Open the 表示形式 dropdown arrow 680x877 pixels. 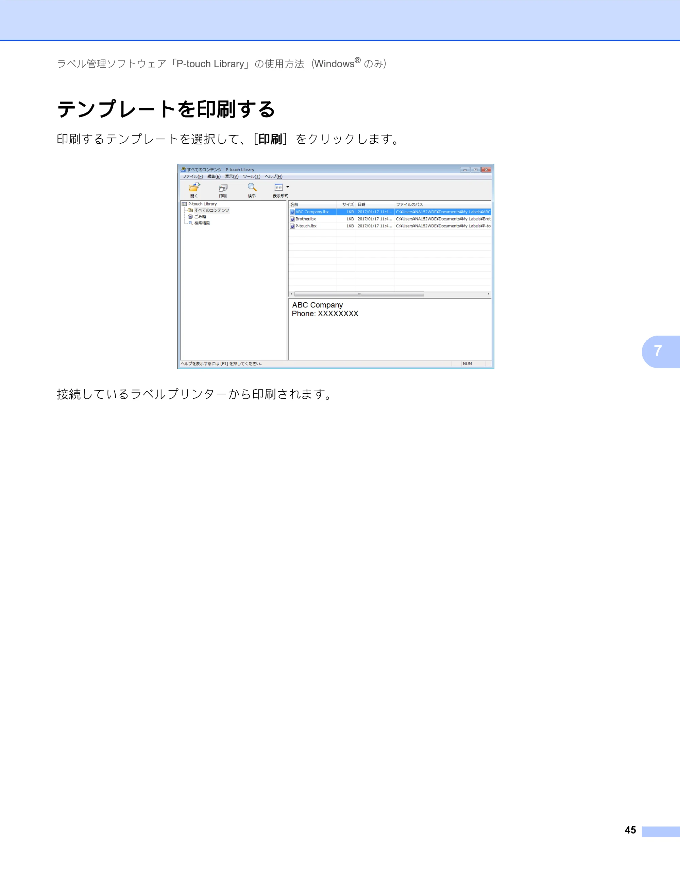pyautogui.click(x=288, y=187)
